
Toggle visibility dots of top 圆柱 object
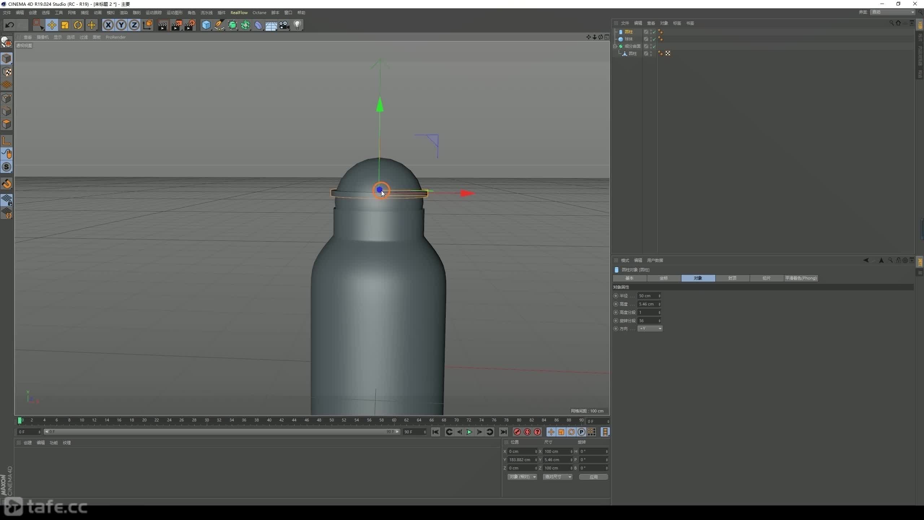651,32
